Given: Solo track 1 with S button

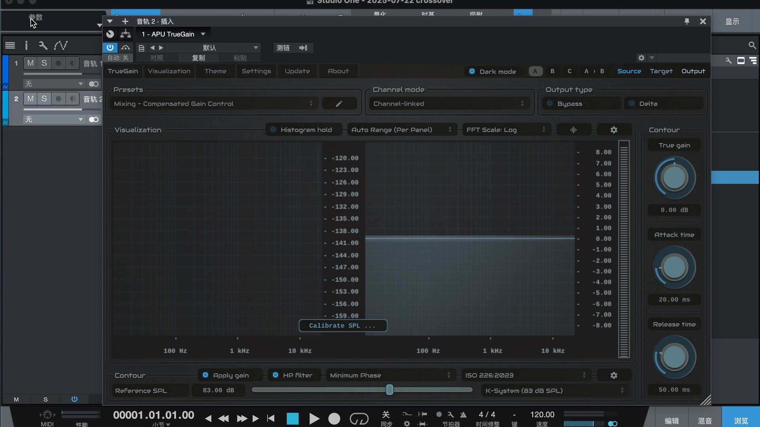Looking at the screenshot, I should pos(44,63).
